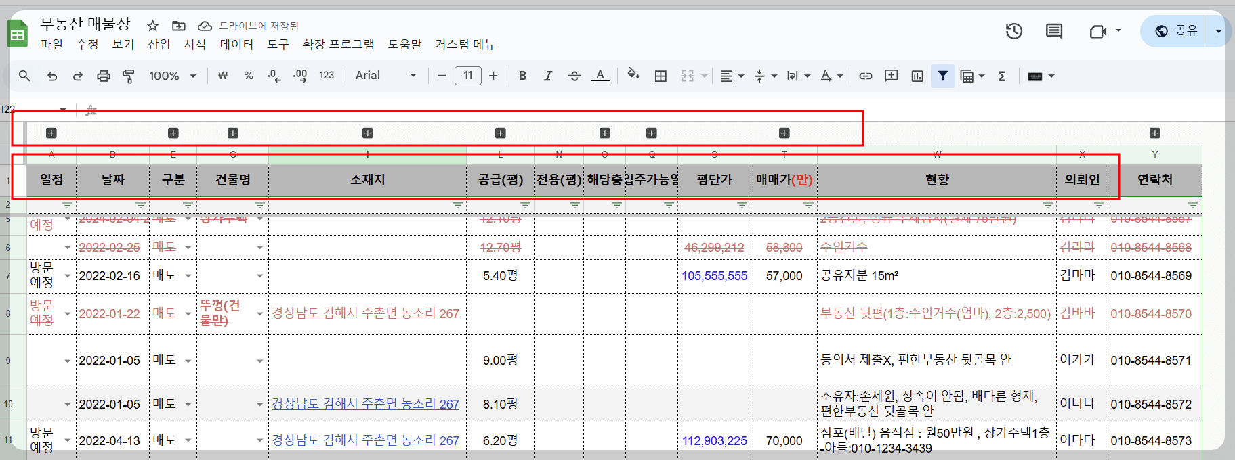
Task: Toggle filter for the 날짜 column
Action: (x=140, y=205)
